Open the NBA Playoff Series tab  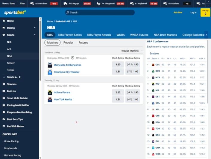tap(70, 35)
